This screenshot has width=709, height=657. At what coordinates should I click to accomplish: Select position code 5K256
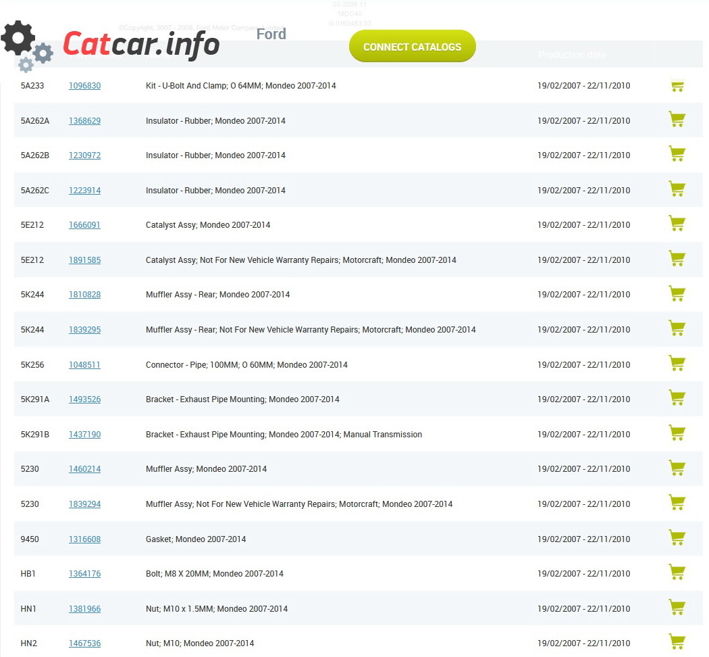pyautogui.click(x=32, y=365)
